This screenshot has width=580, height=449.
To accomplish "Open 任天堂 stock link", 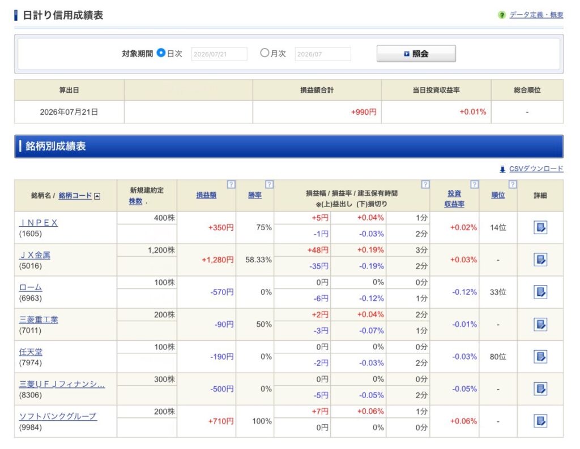I will click(x=31, y=352).
